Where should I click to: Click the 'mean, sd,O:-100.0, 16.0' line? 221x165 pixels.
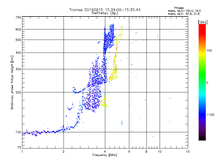(184, 11)
